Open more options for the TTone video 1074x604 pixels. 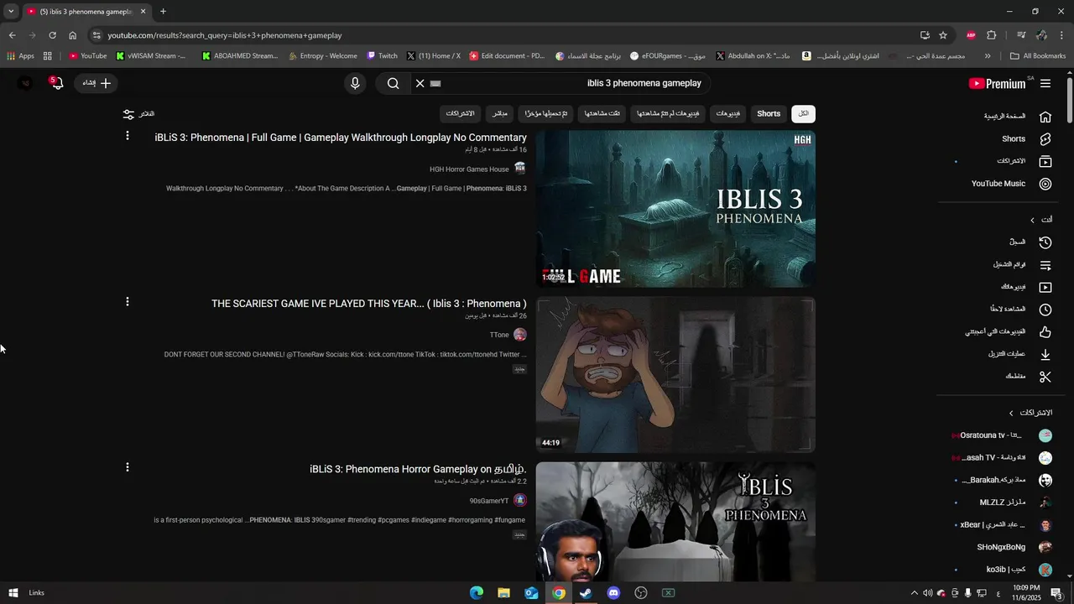(x=128, y=302)
